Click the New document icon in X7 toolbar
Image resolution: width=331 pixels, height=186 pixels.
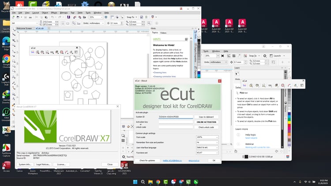tap(13, 17)
